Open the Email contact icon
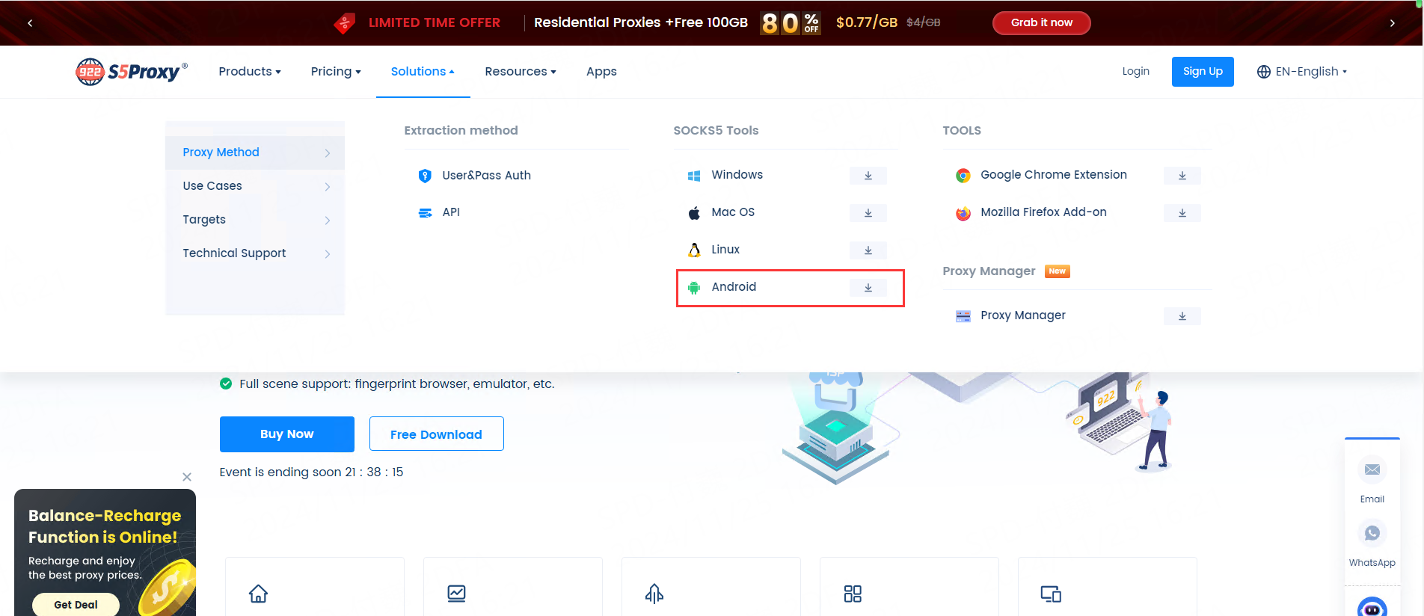 1372,470
